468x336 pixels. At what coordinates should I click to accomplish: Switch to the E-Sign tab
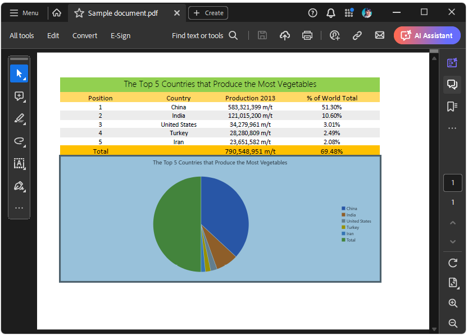(120, 35)
